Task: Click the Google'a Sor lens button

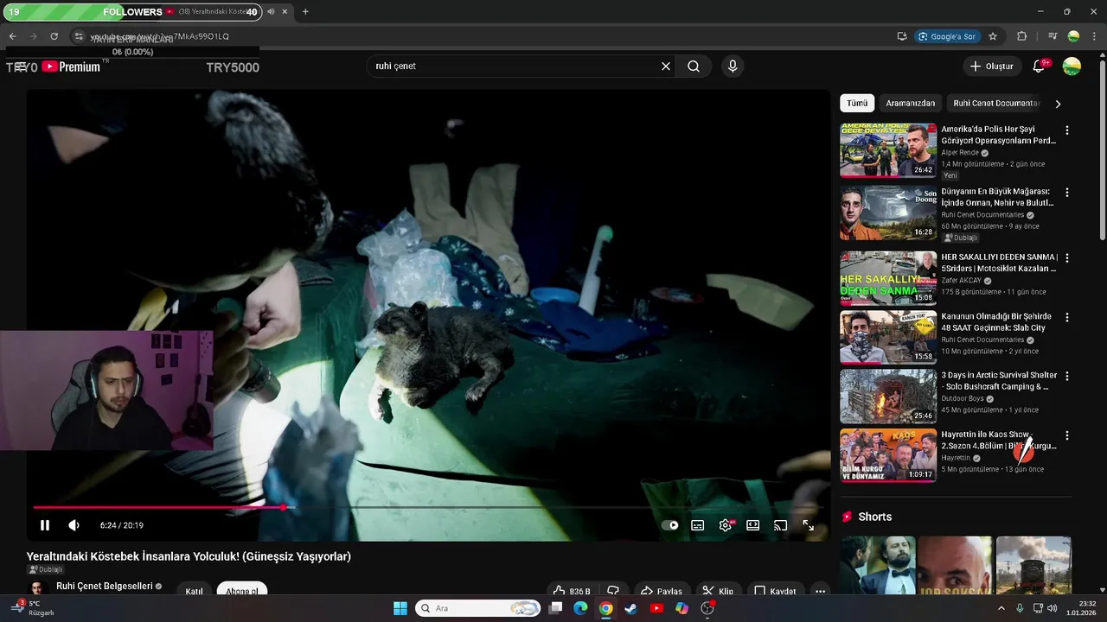Action: pyautogui.click(x=947, y=36)
